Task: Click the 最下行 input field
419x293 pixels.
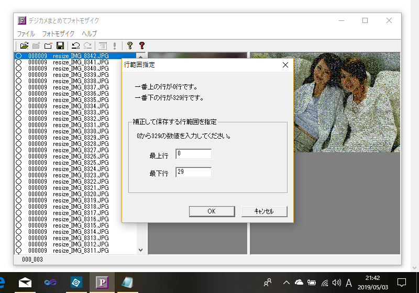Action: pos(193,173)
